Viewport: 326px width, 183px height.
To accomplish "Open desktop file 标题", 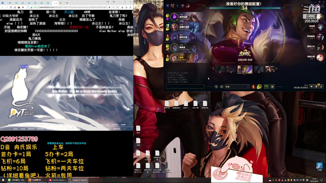I will click(138, 142).
